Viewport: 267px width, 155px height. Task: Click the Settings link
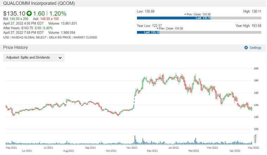click(x=255, y=48)
